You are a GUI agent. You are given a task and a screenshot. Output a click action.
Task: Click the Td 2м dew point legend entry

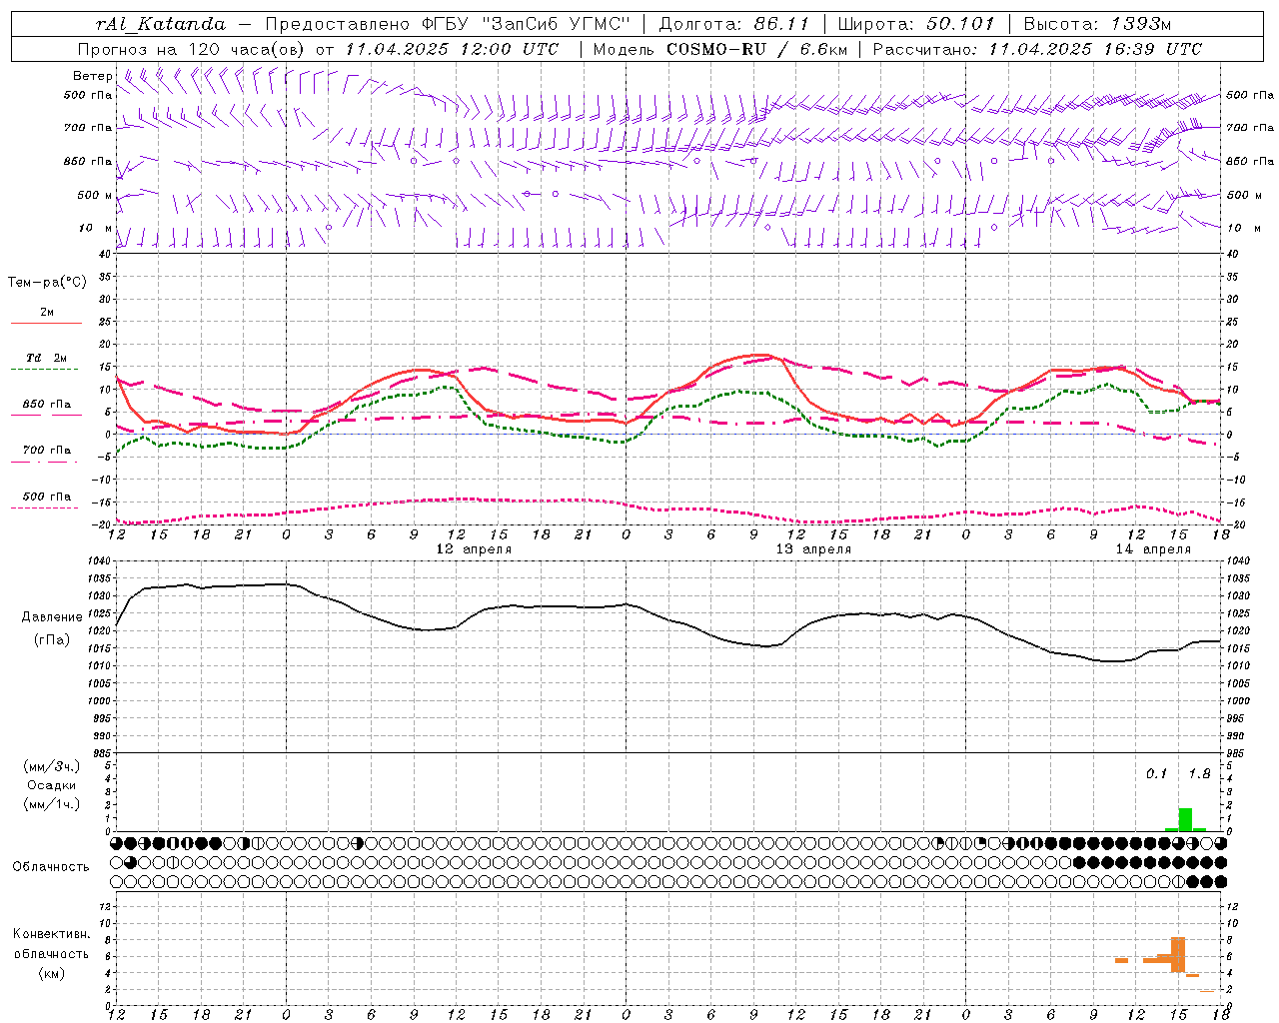pyautogui.click(x=47, y=358)
